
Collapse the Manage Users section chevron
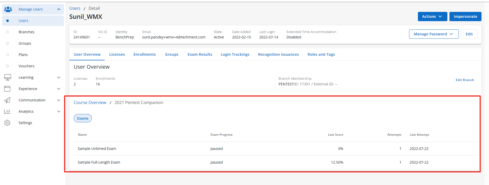coord(59,9)
